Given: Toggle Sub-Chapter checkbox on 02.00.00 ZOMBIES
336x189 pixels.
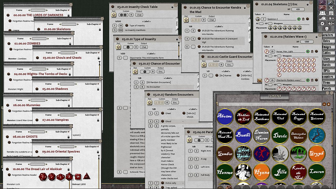Looking at the screenshot, I should (x=71, y=39).
